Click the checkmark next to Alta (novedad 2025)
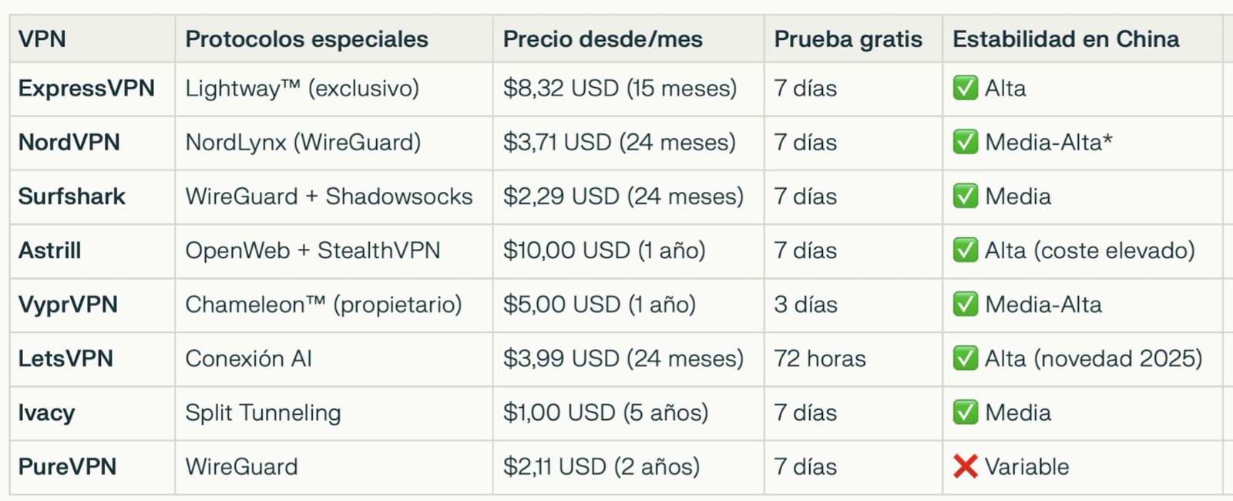The image size is (1233, 501). [x=965, y=358]
